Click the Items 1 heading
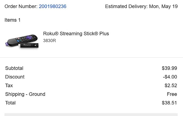183x116 pixels. [13, 20]
